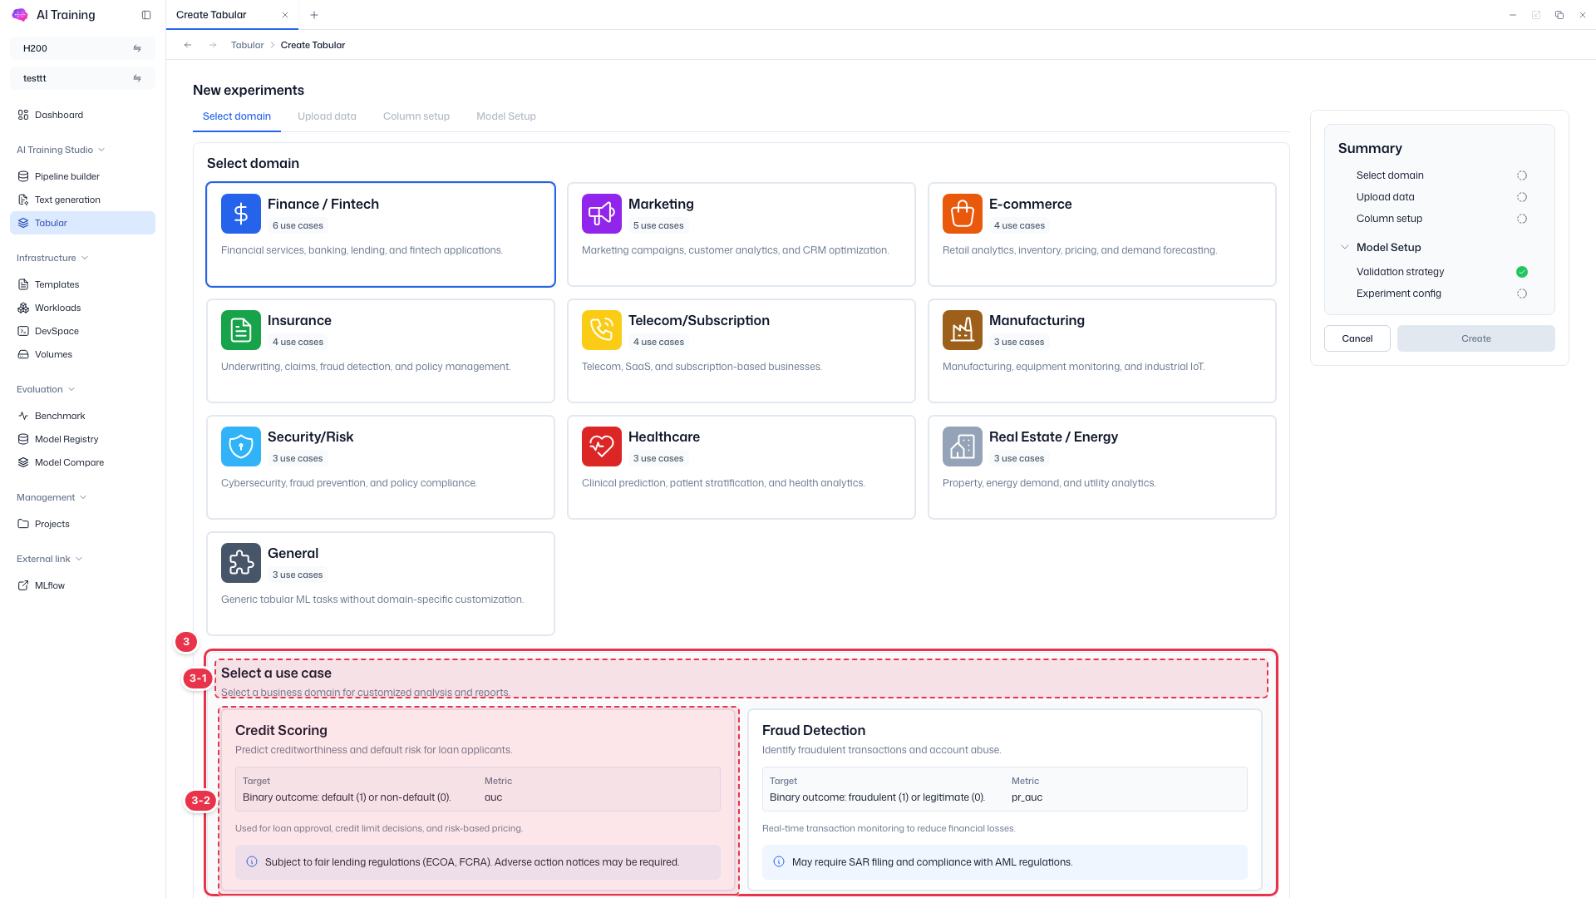Open Tabular breadcrumb link
Screen dimensions: 1596x898
[x=247, y=45]
